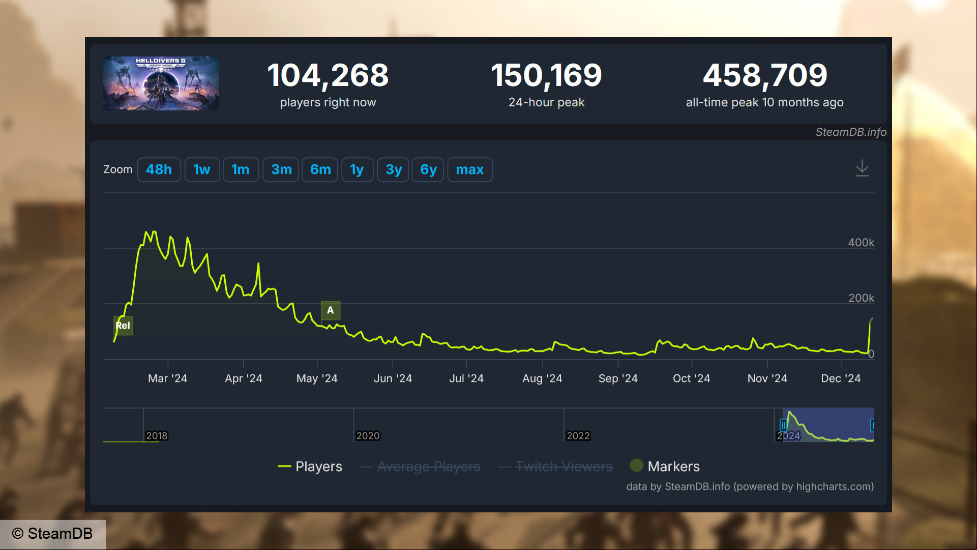This screenshot has width=977, height=550.
Task: Open the Helldivers II game thumbnail
Action: (x=161, y=83)
